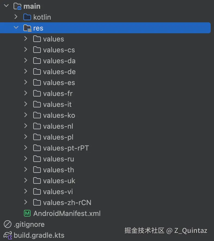Screen dimensions: 214x241
Task: Select AndroidManifest.xml in the tree
Action: (x=67, y=213)
